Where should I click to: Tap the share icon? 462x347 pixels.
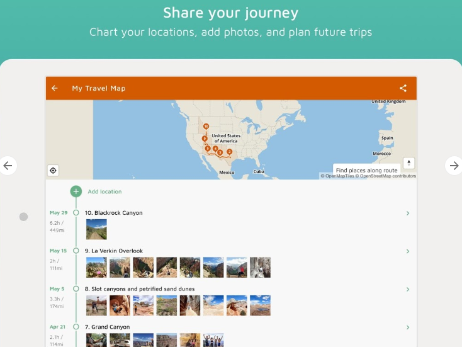pyautogui.click(x=403, y=88)
